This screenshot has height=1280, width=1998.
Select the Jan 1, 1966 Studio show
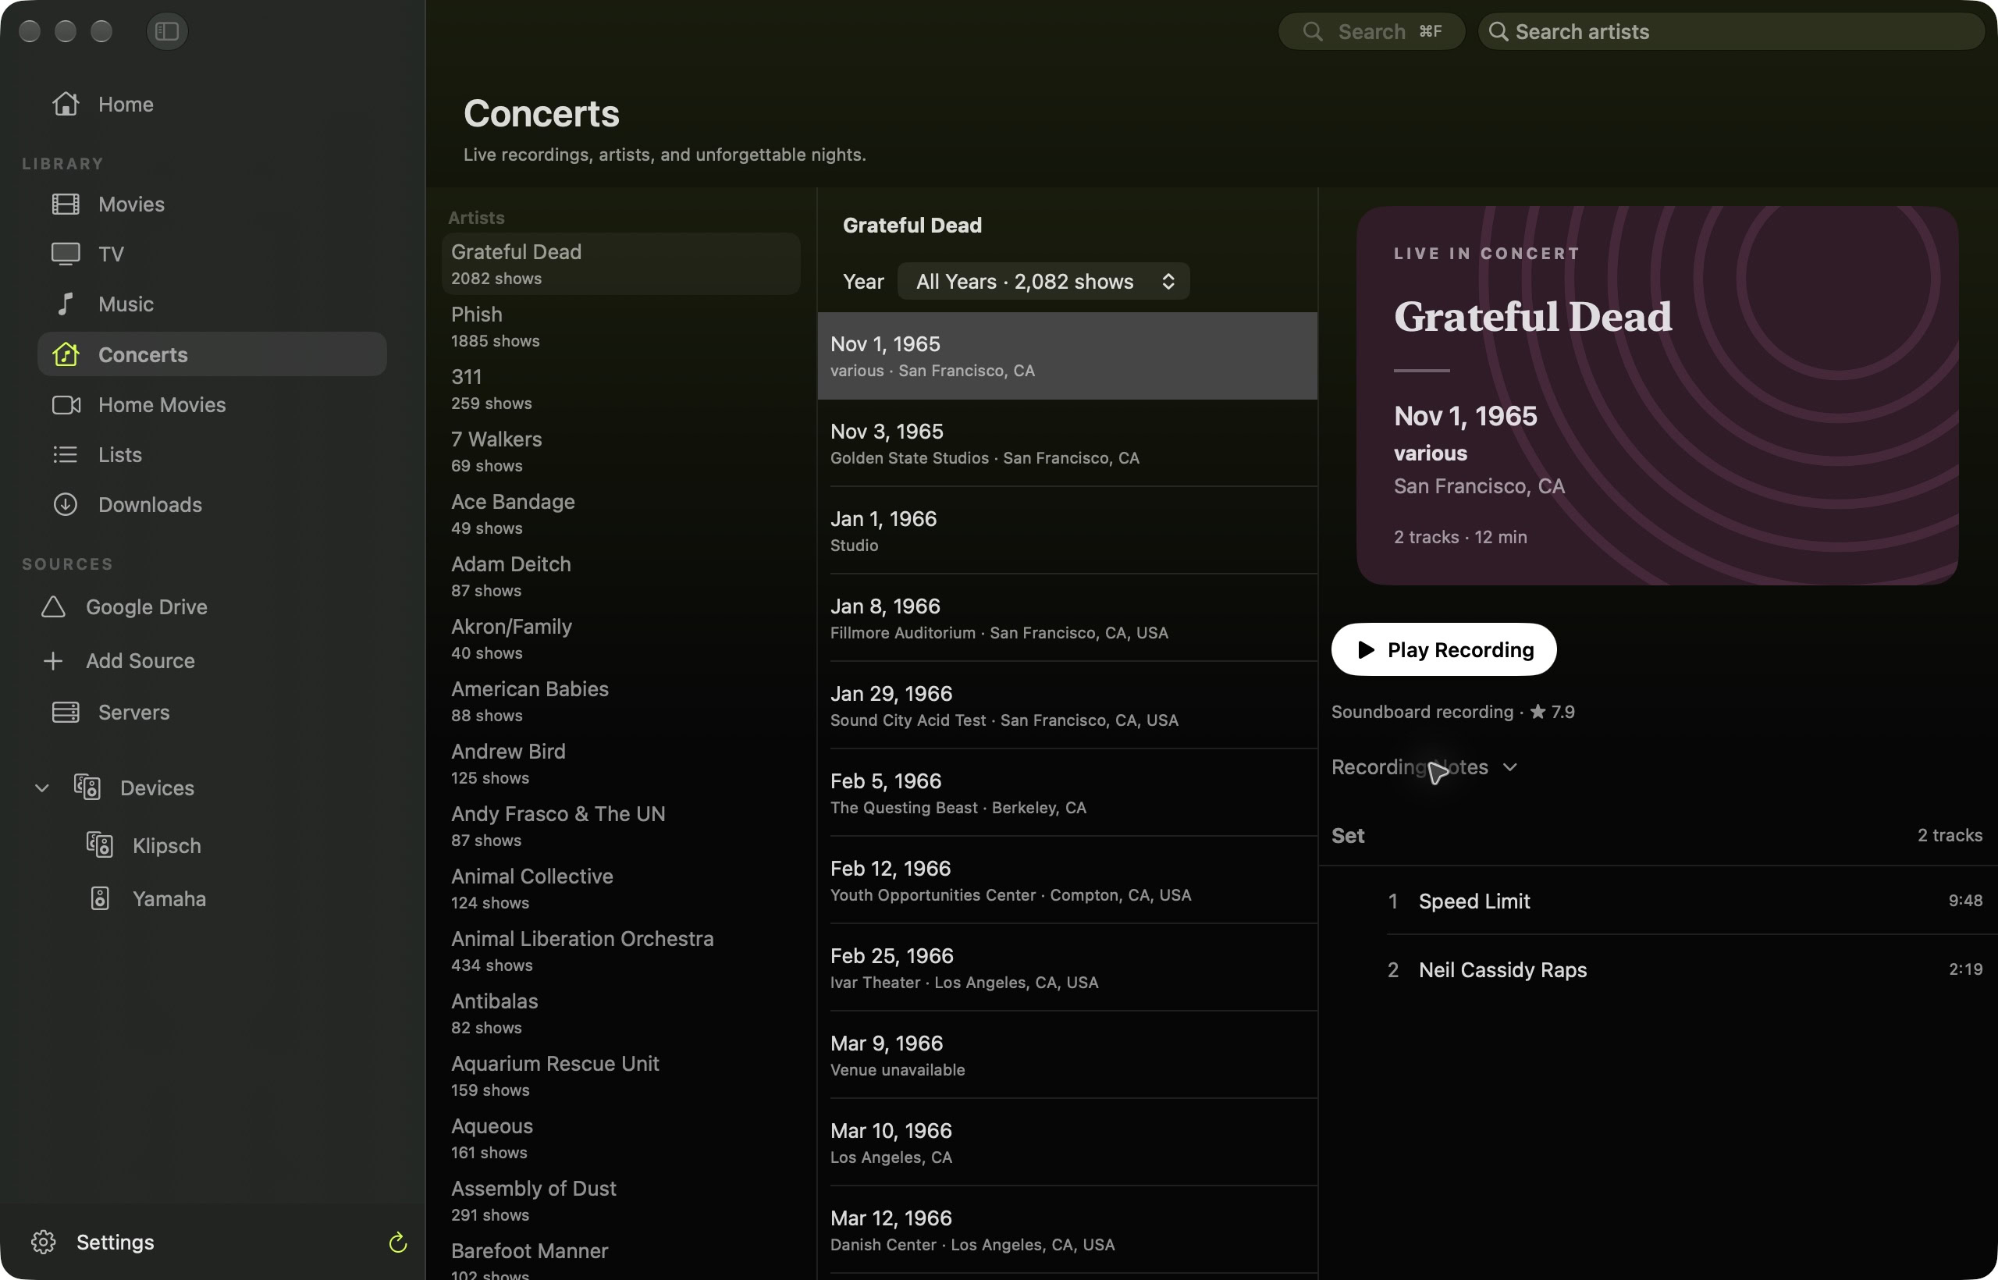click(x=1067, y=530)
